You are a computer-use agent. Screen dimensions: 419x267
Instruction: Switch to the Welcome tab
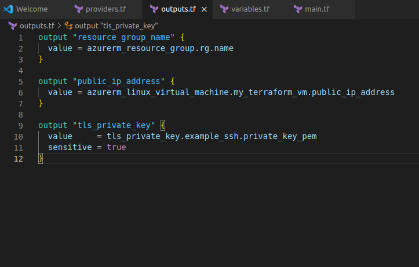[x=32, y=9]
